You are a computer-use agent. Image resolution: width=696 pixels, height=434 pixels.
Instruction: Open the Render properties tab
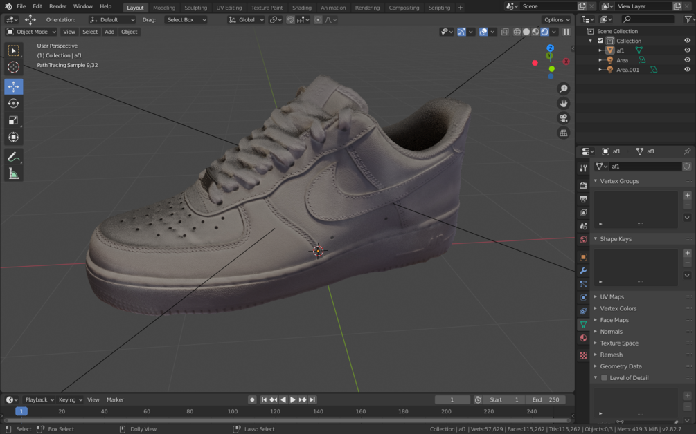pos(583,185)
